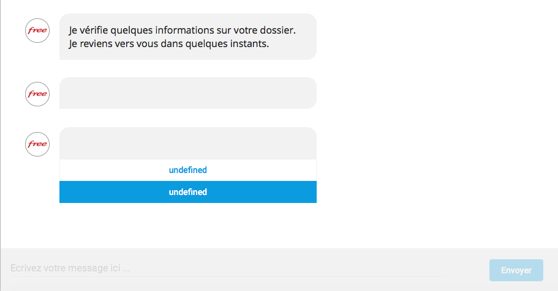Image resolution: width=558 pixels, height=291 pixels.
Task: Click the underline beneath the message input
Action: click(x=228, y=276)
